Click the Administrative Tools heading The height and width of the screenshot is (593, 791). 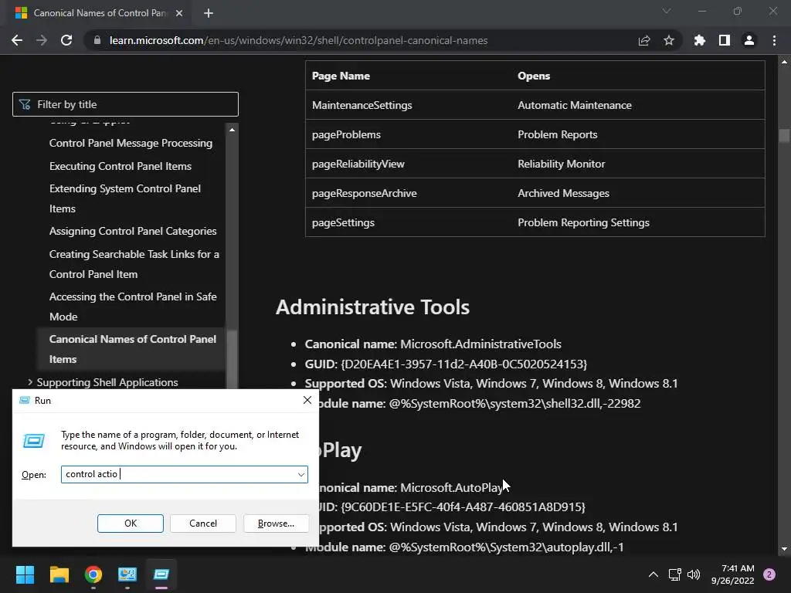point(372,307)
